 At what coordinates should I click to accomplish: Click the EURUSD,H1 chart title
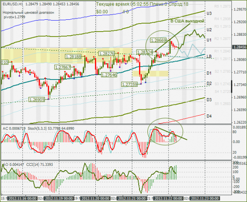[x=13, y=4]
